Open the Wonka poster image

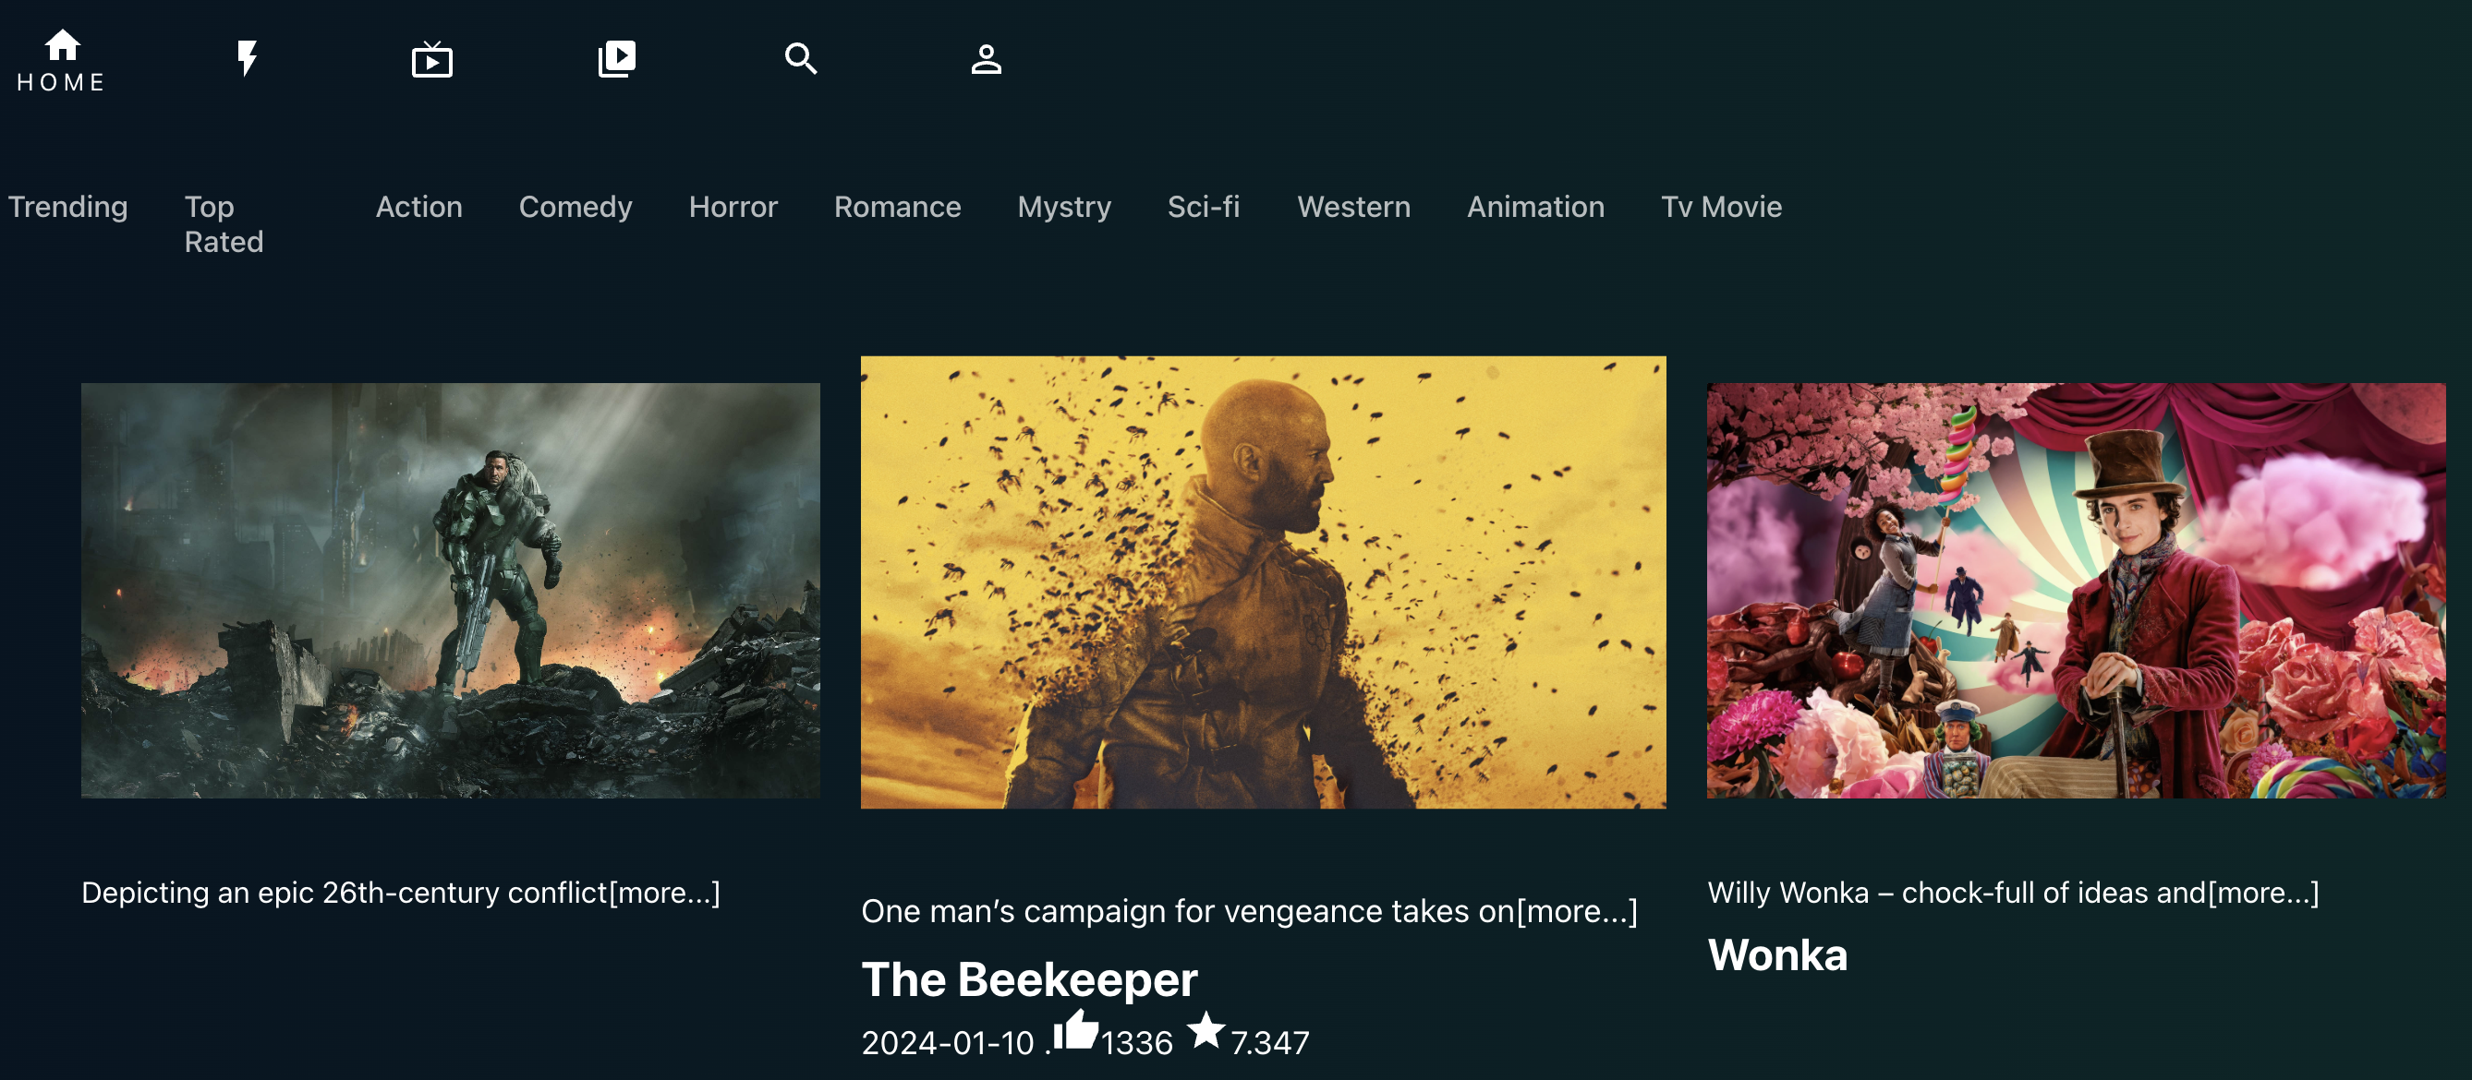point(2077,591)
